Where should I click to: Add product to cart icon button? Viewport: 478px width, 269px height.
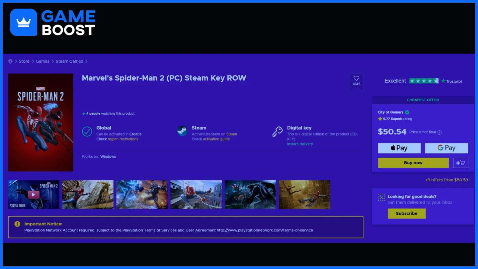(461, 163)
